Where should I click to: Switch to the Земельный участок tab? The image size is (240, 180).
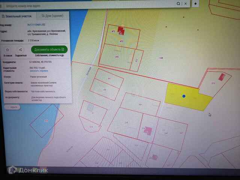point(17,16)
